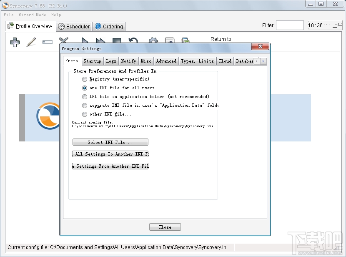Select other INI file option

tap(107, 114)
